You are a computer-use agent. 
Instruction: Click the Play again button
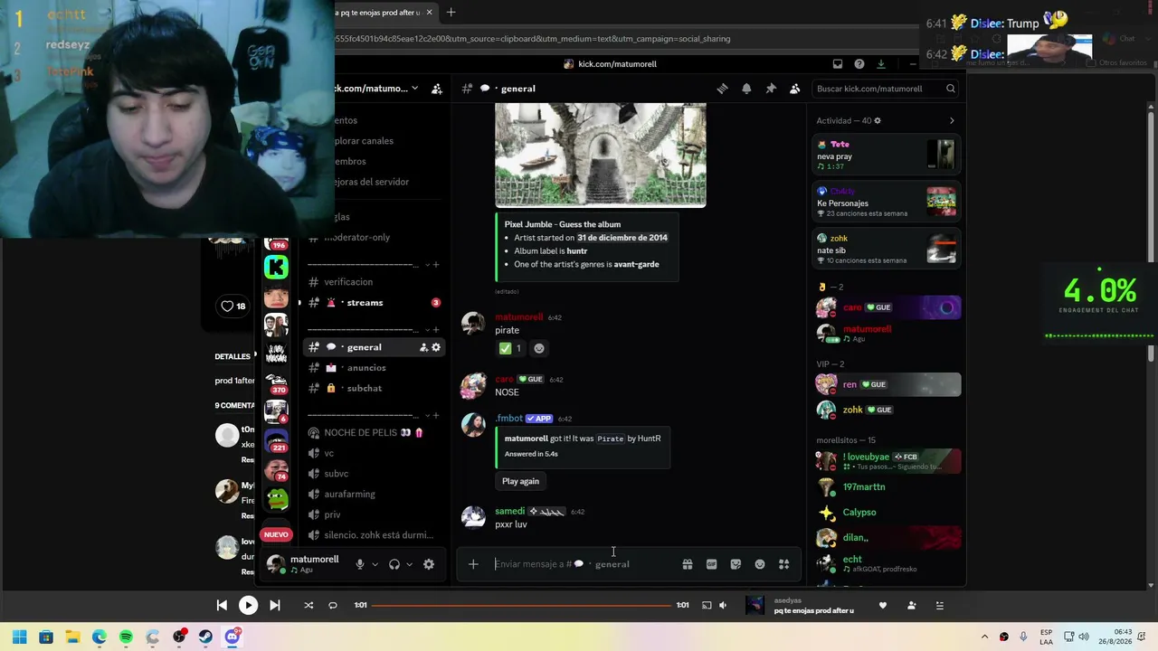(520, 481)
